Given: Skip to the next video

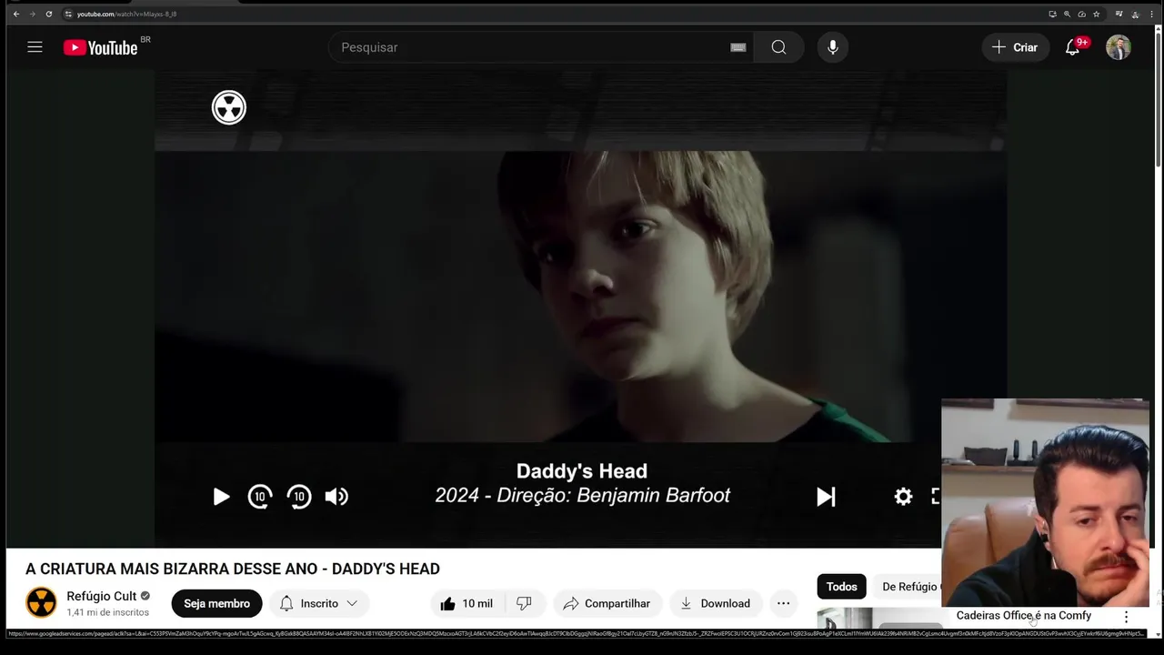Looking at the screenshot, I should click(x=826, y=497).
